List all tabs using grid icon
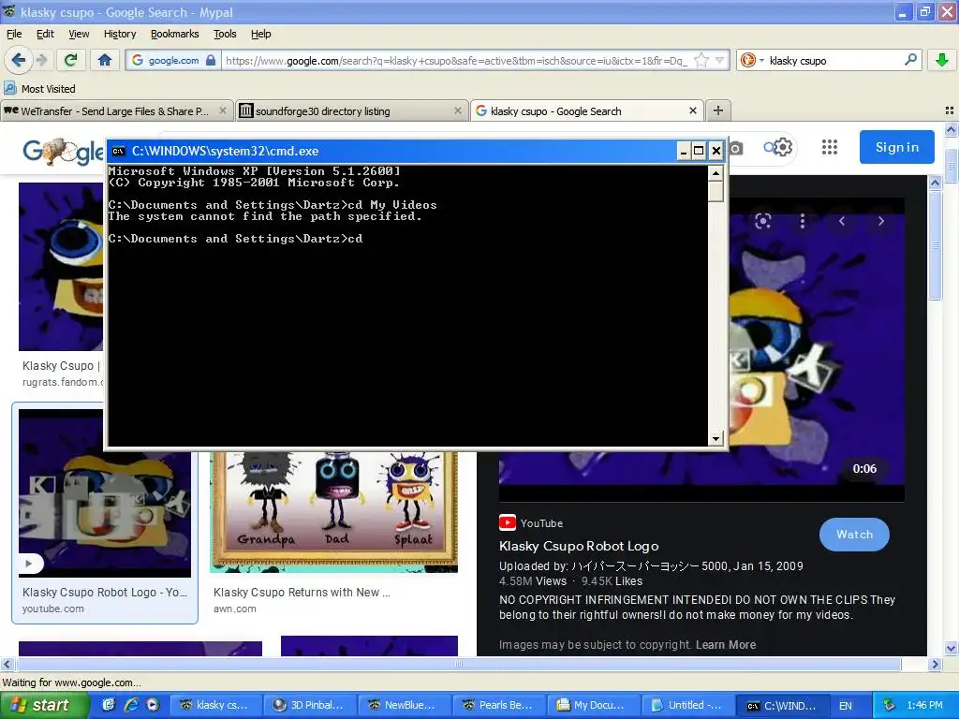This screenshot has width=959, height=719. pos(950,110)
